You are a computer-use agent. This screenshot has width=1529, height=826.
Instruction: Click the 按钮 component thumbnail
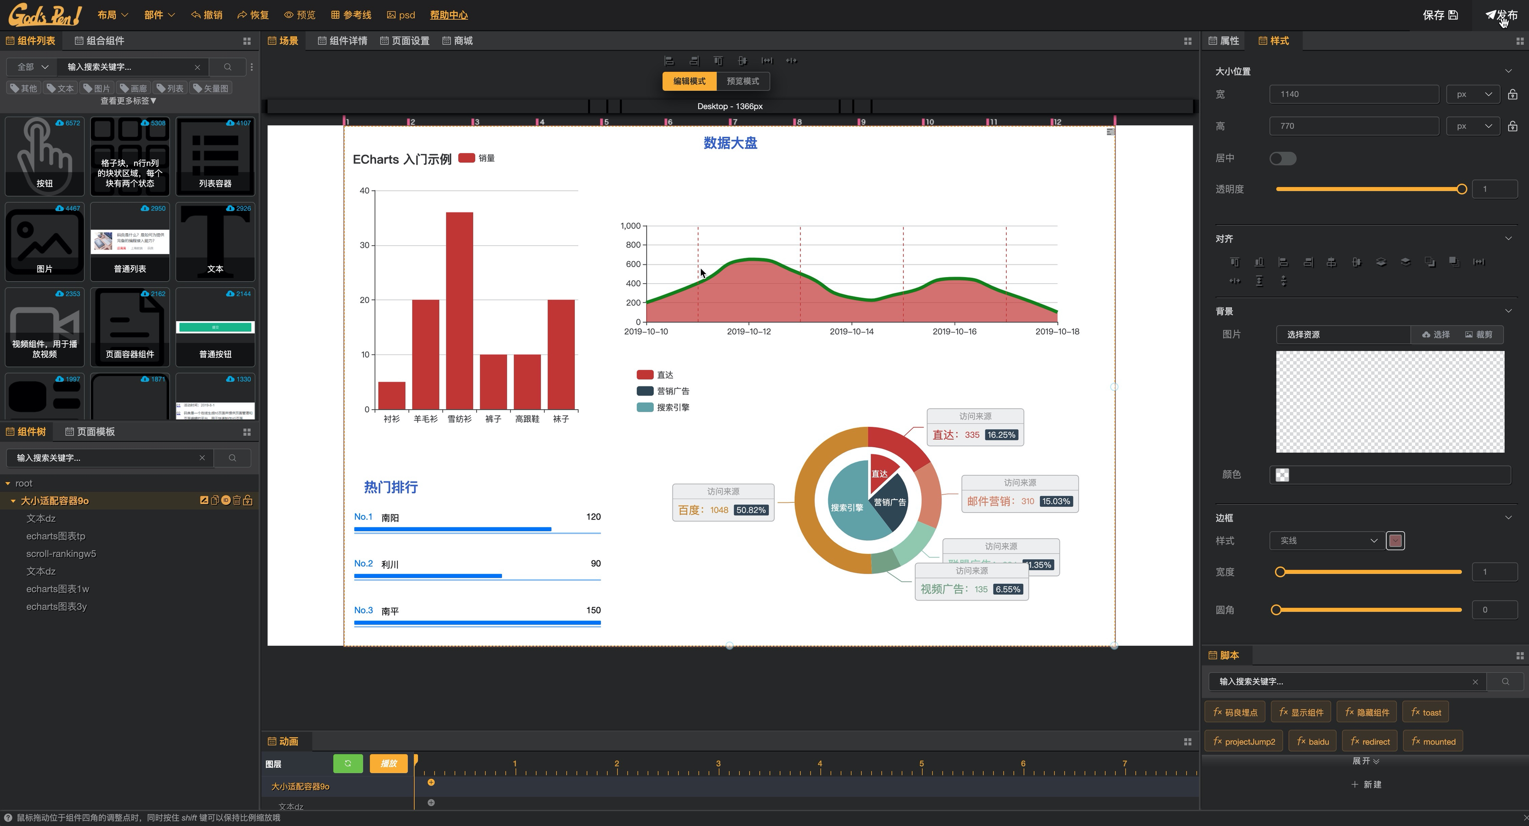click(44, 156)
